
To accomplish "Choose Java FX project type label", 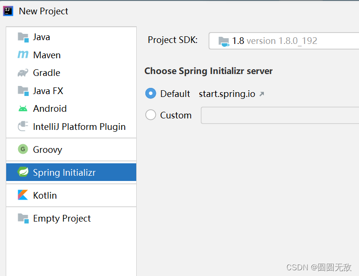I will 48,91.
